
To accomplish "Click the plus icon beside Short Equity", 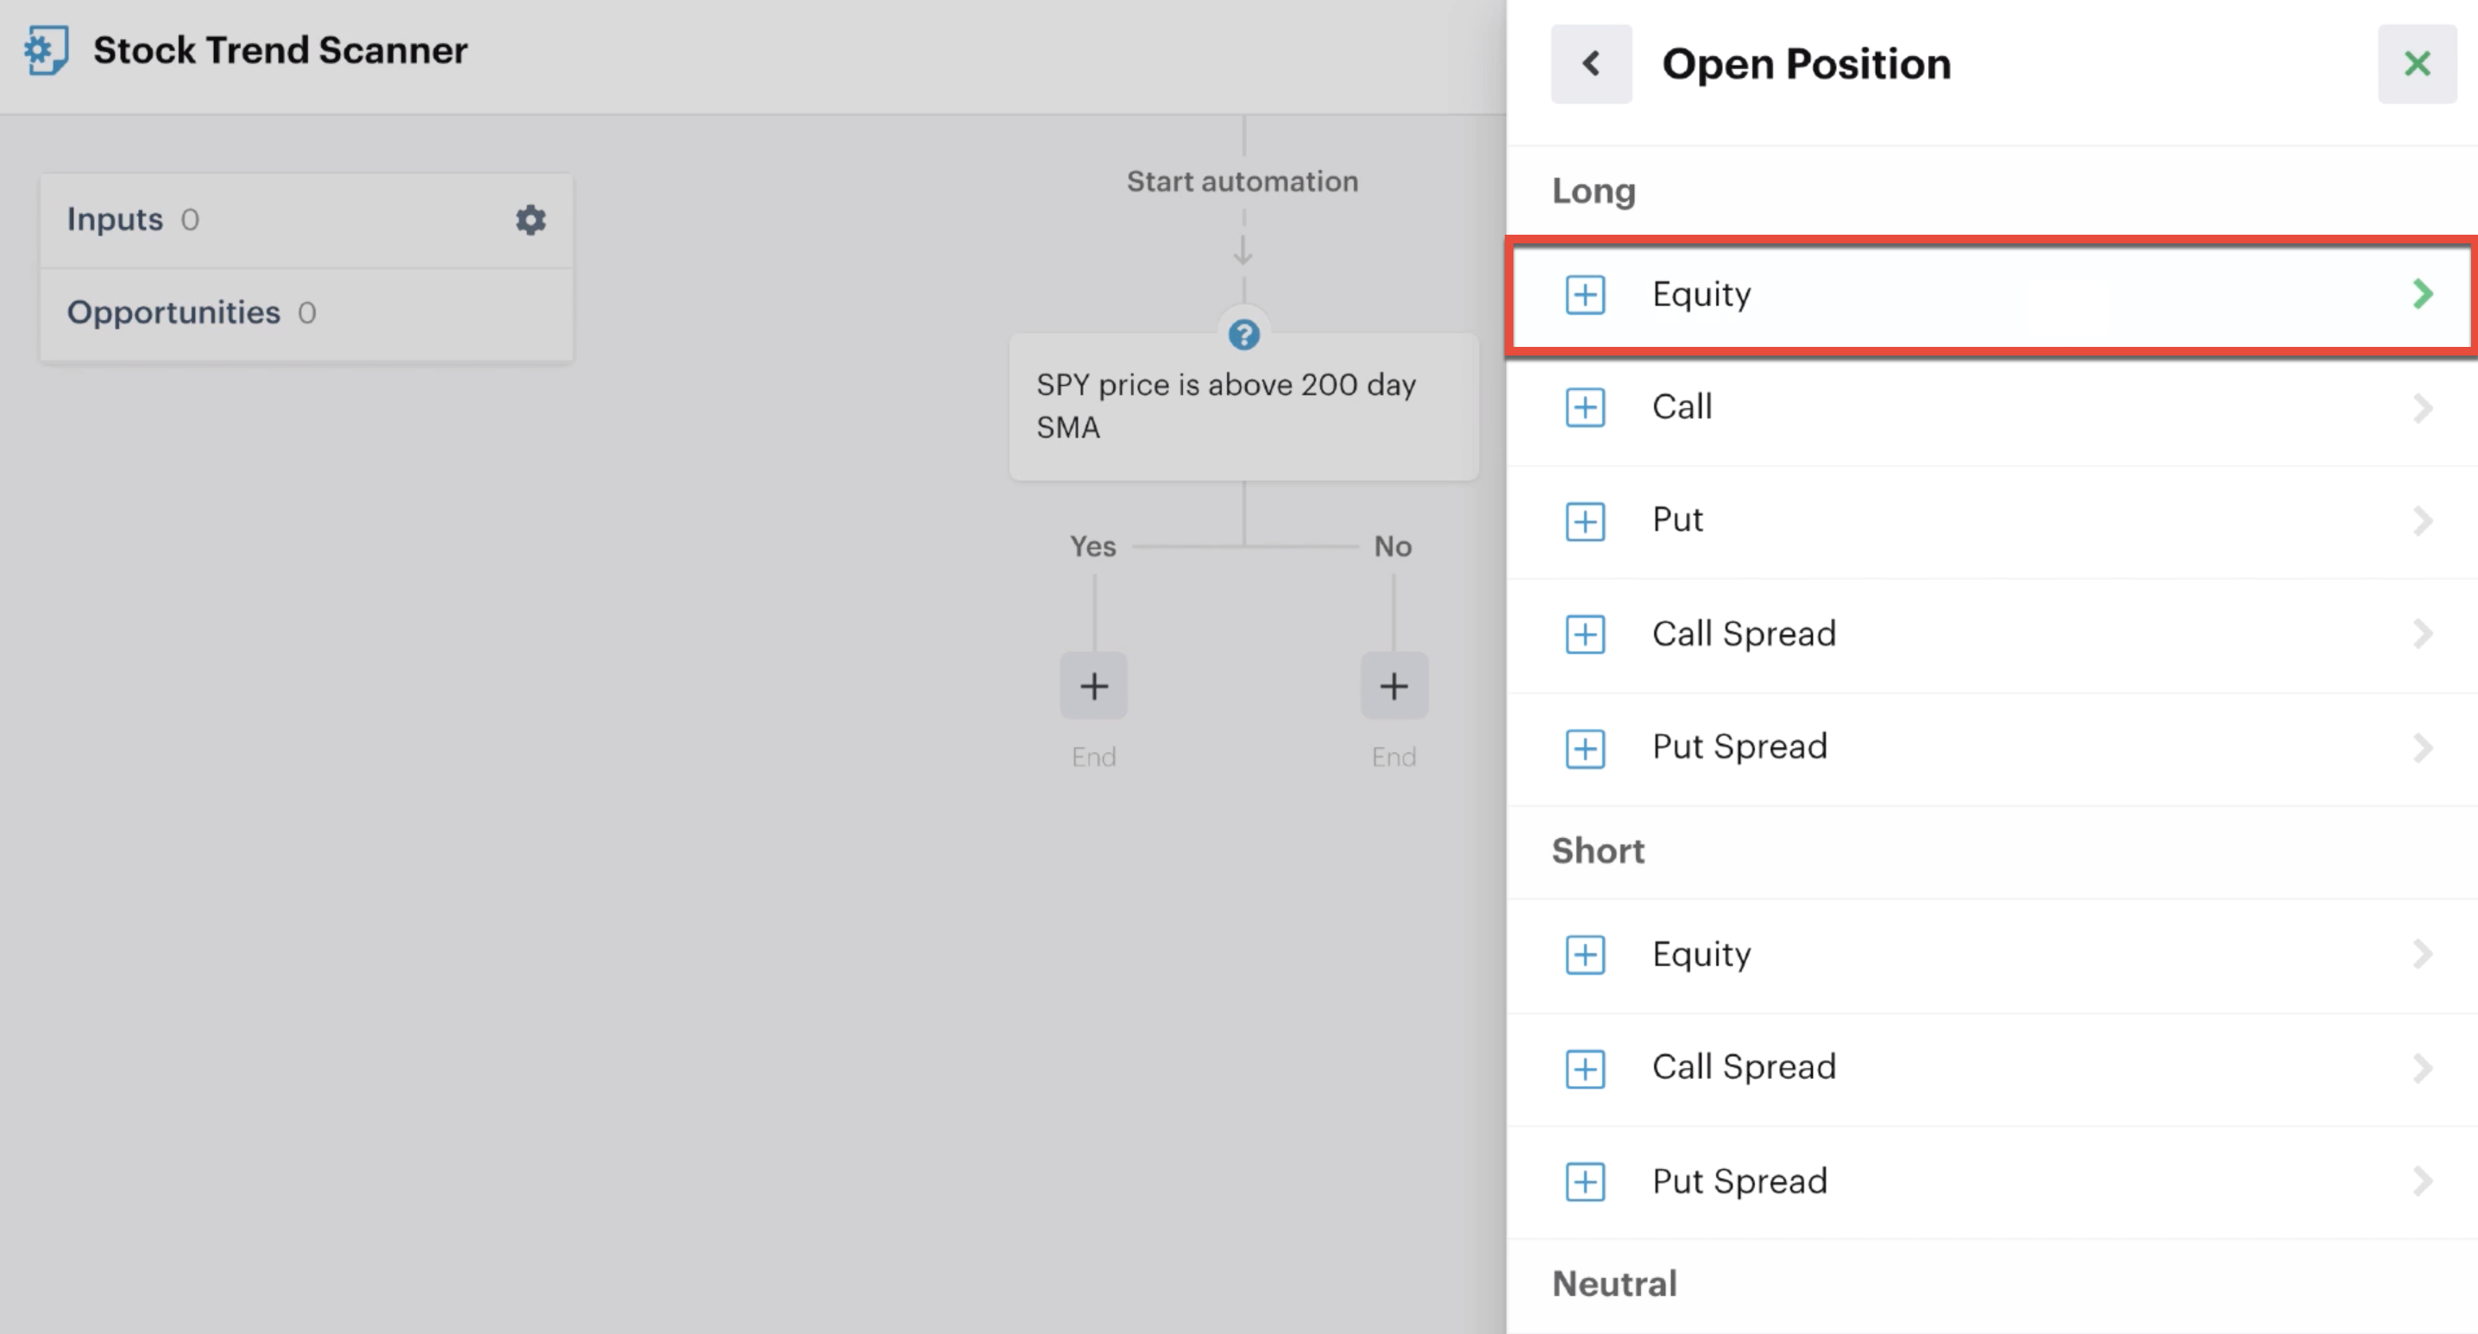I will click(x=1584, y=955).
